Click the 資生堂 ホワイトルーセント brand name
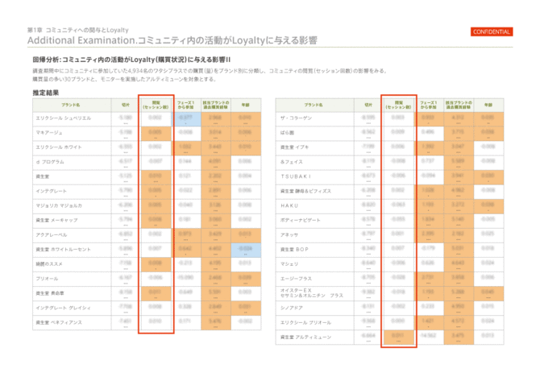The height and width of the screenshot is (381, 540). pyautogui.click(x=63, y=249)
